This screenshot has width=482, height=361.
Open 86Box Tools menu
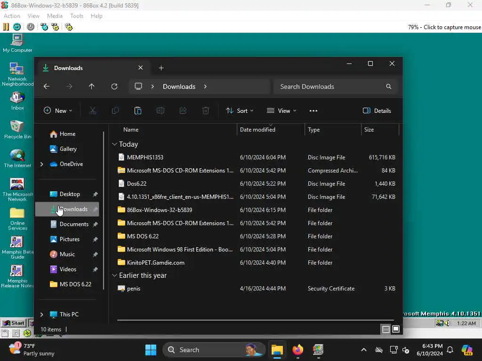tap(77, 16)
